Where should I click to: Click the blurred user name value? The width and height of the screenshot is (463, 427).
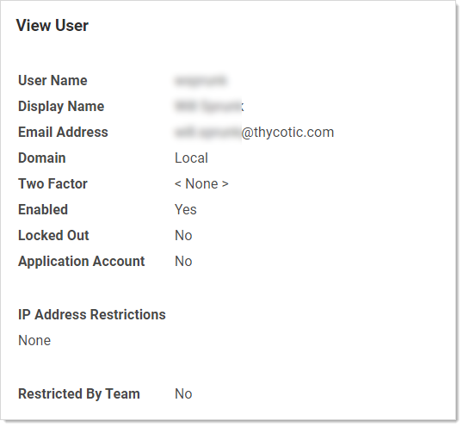point(201,81)
